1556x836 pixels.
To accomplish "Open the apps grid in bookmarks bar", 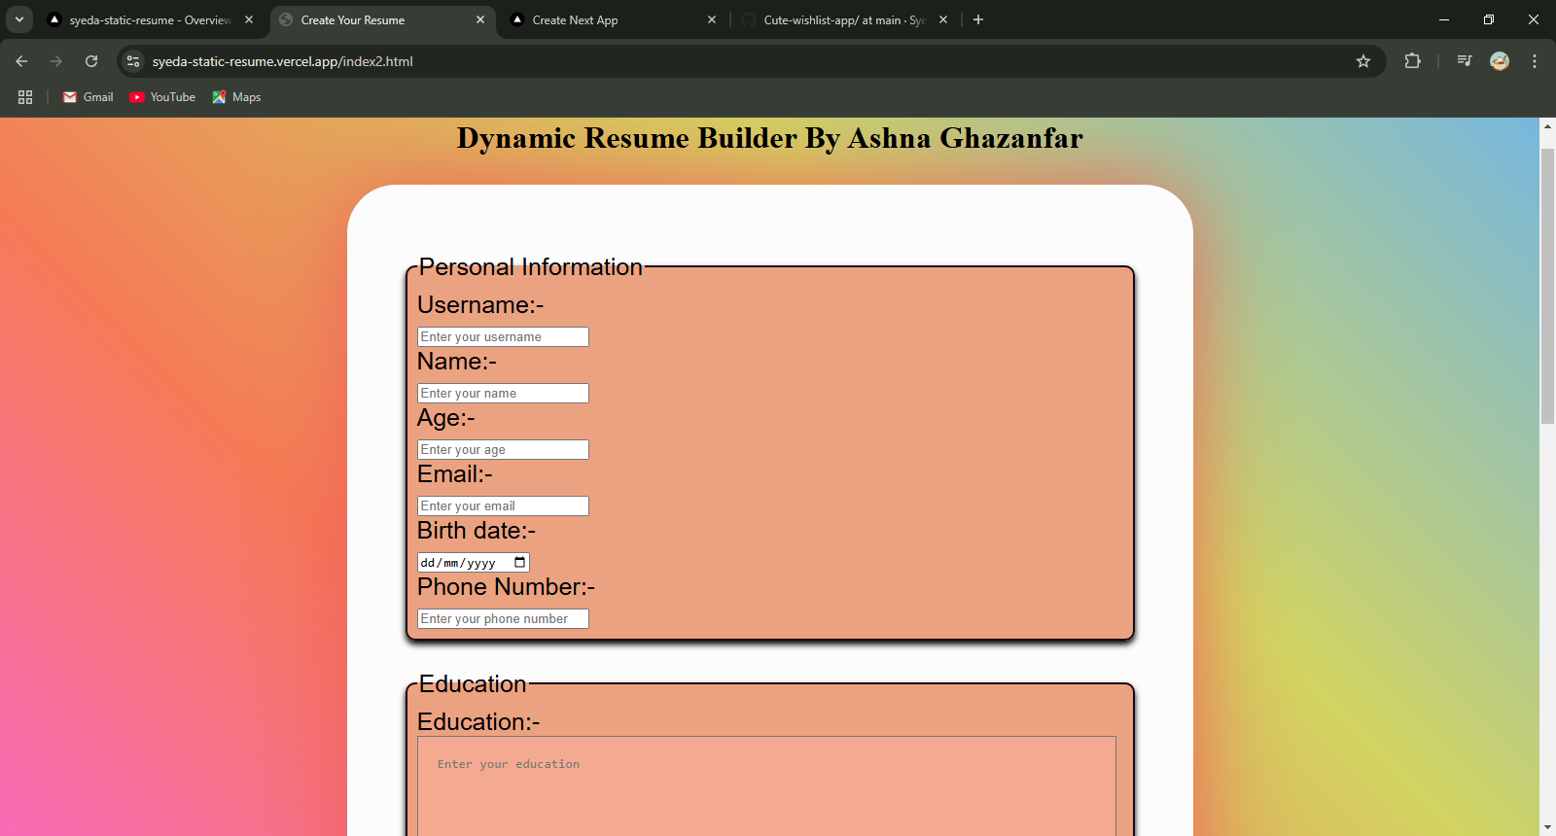I will tap(25, 97).
